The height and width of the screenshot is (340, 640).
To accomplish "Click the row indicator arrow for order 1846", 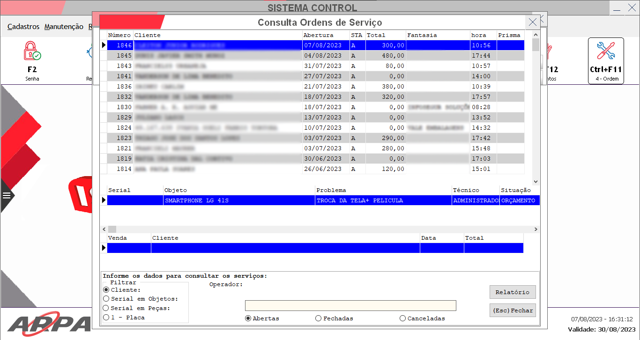I will [x=104, y=45].
